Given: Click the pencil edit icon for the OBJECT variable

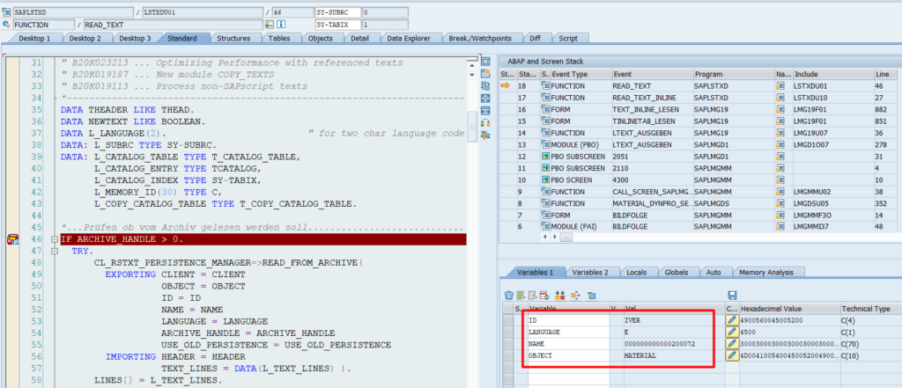Looking at the screenshot, I should pos(732,356).
